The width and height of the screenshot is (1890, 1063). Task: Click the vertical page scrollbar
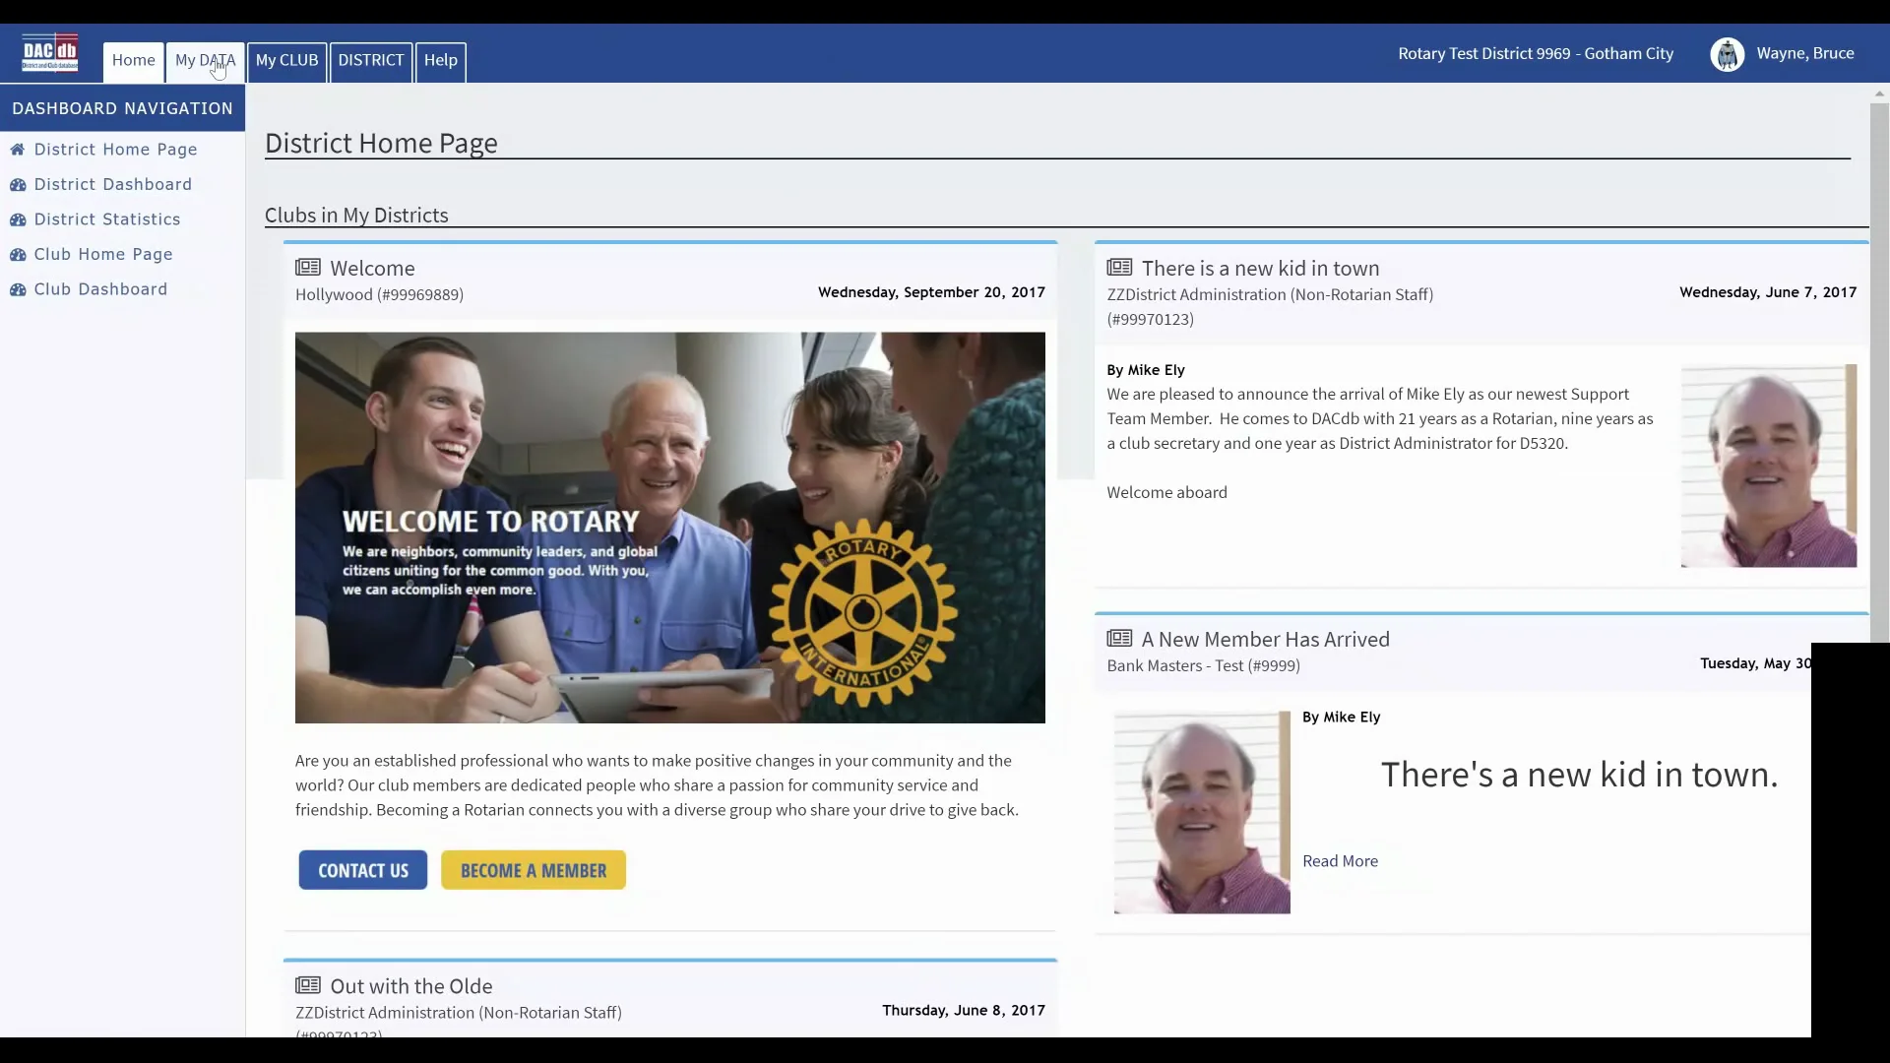(1879, 374)
